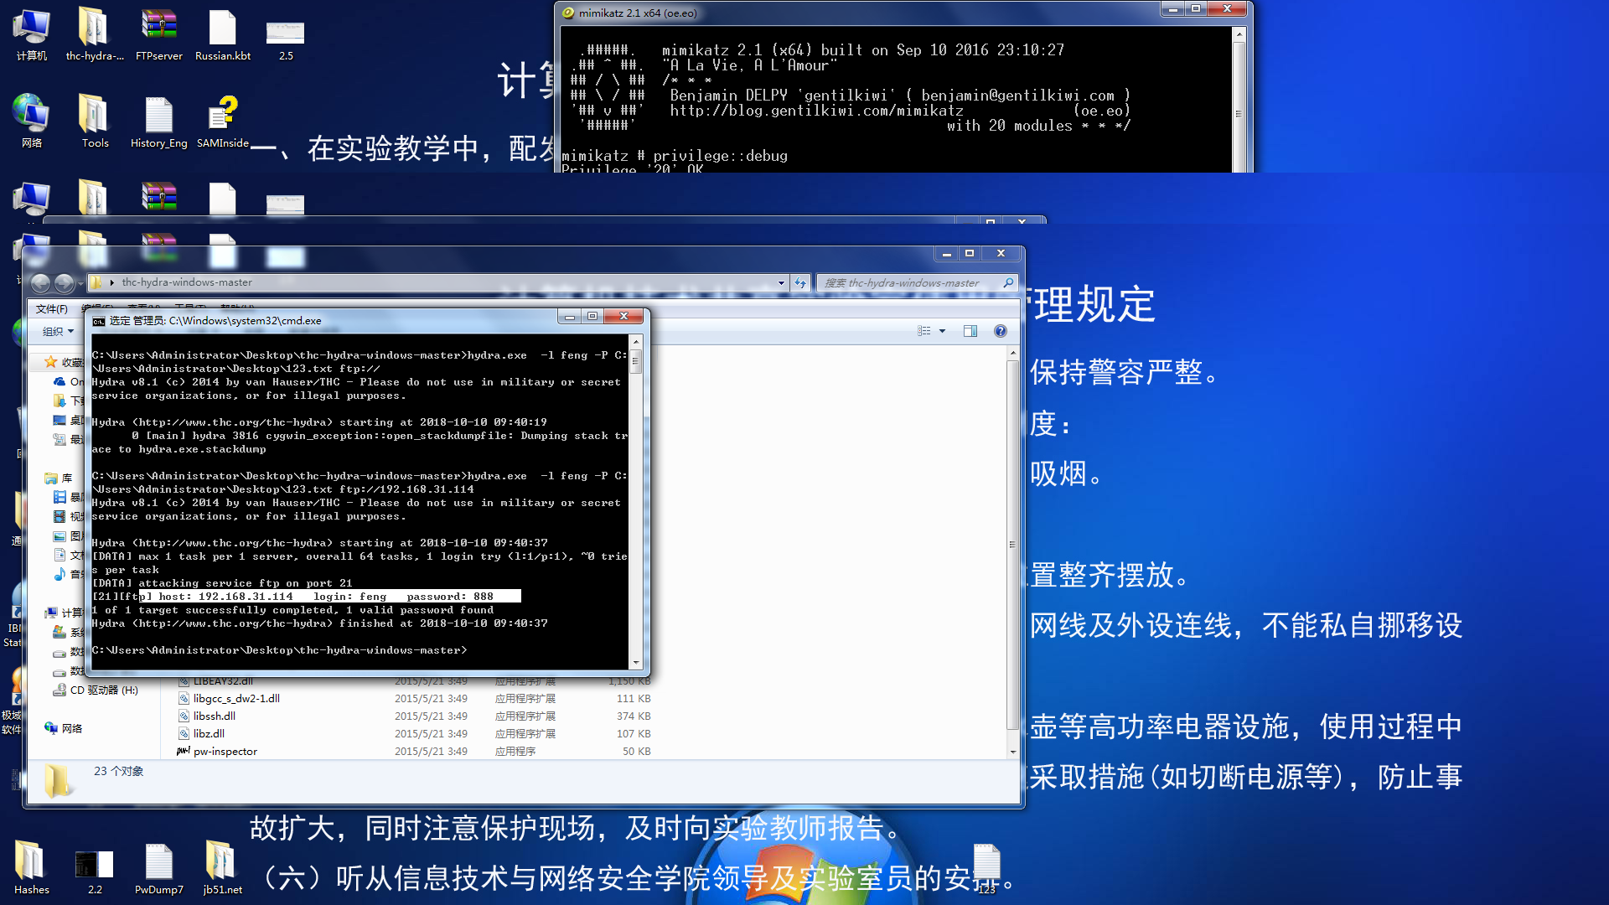
Task: Click 2015/5/21 3:49 date of libz.dll
Action: 431,734
